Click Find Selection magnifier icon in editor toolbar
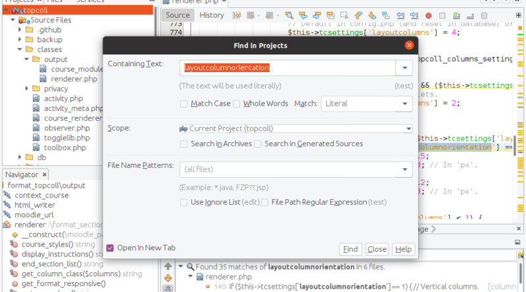This screenshot has width=526, height=292. click(289, 15)
